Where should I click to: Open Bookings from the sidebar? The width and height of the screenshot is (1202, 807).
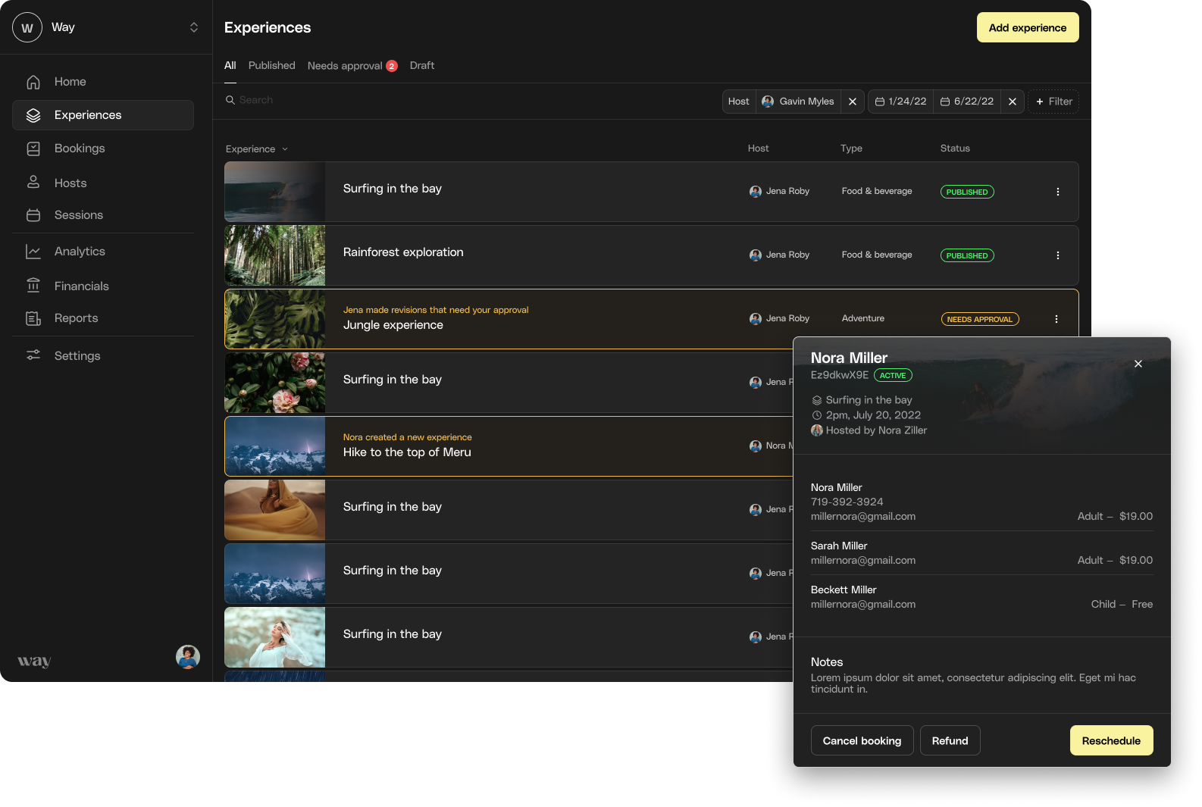pos(103,149)
